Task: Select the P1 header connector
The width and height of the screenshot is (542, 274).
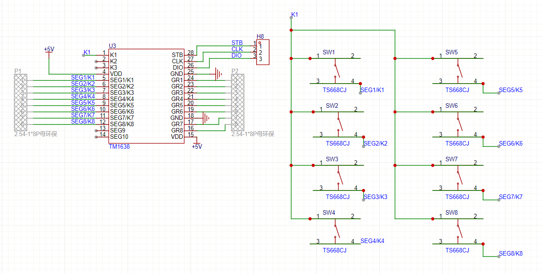Action: [21, 102]
